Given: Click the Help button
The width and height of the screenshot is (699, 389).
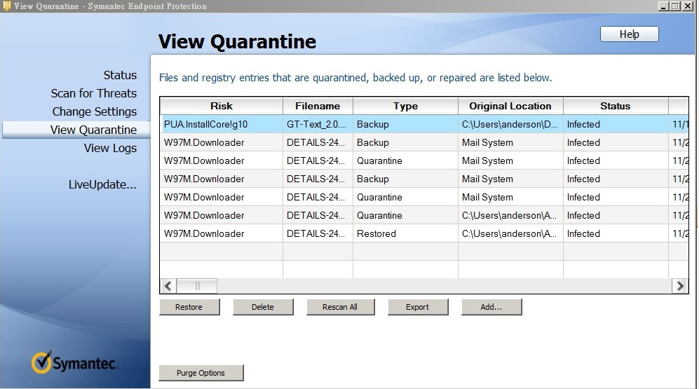Looking at the screenshot, I should 629,34.
